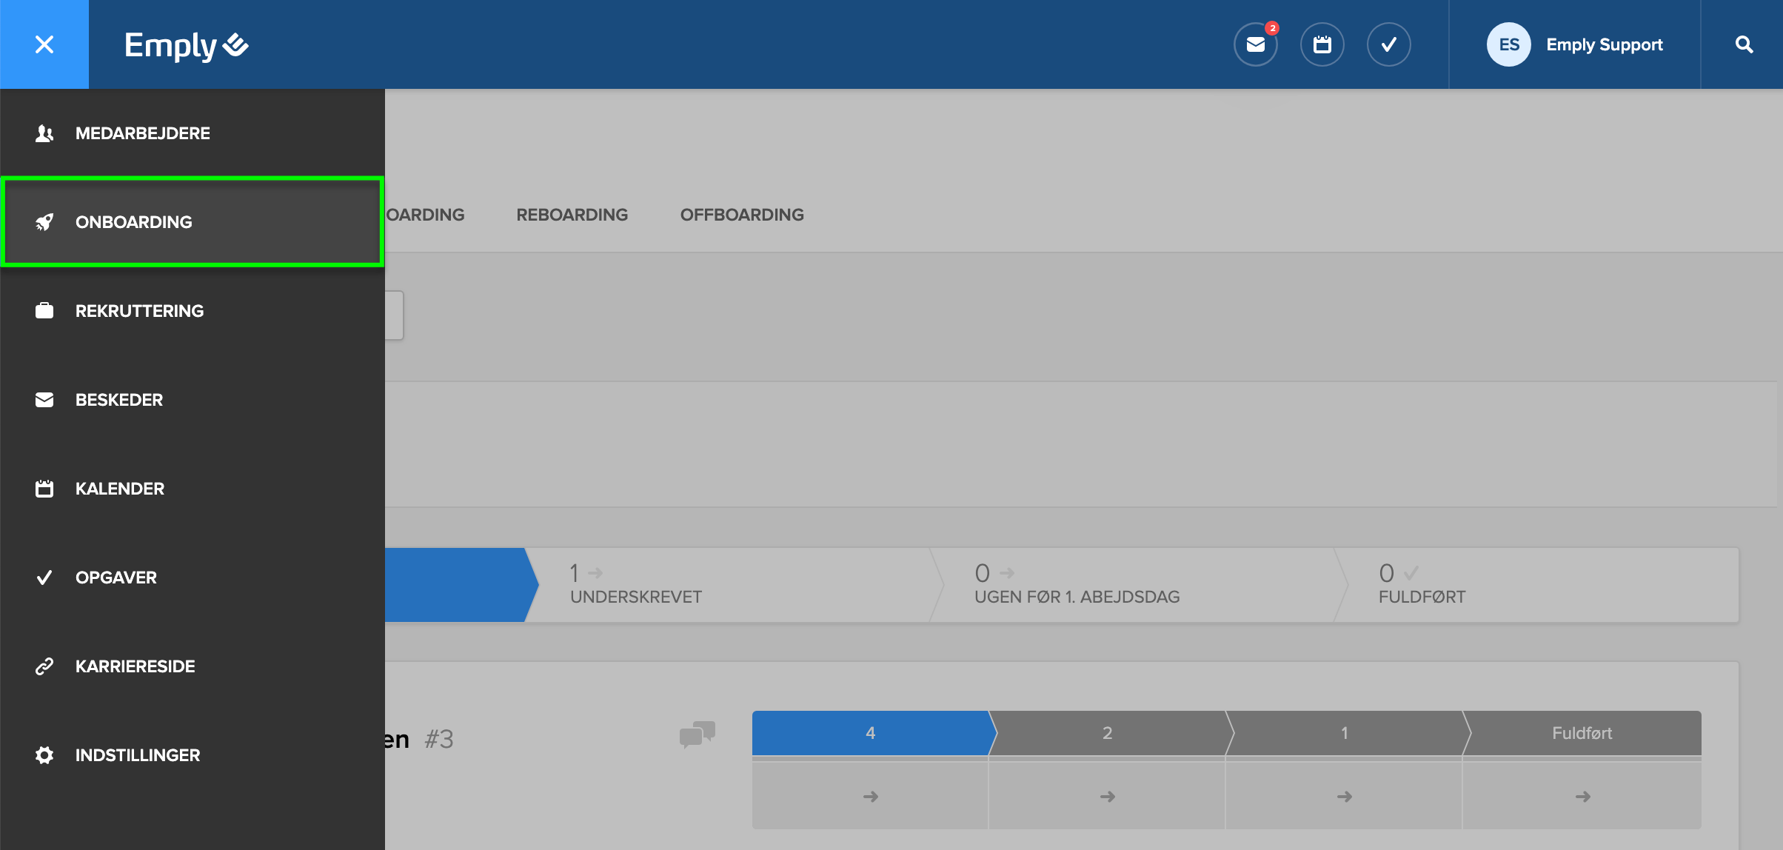The height and width of the screenshot is (850, 1783).
Task: Open messages envelope icon in header
Action: [x=1255, y=44]
